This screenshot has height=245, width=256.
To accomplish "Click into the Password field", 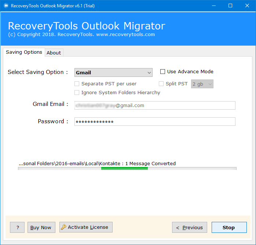I will click(x=155, y=121).
